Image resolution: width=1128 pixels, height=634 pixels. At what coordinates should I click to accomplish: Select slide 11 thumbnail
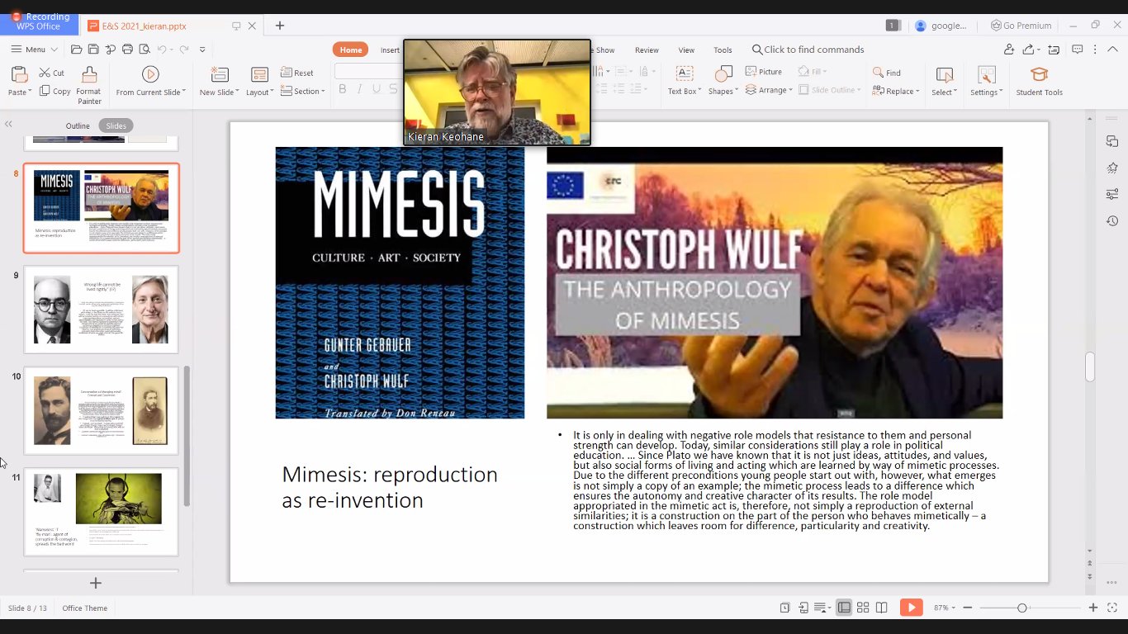point(101,512)
